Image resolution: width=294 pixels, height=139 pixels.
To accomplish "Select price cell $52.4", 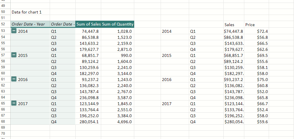I will (x=256, y=109).
